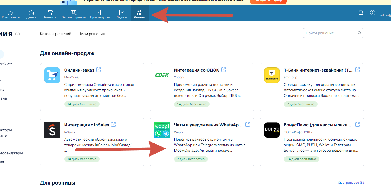The height and width of the screenshot is (187, 391).
Task: Open the Производство section
Action: [x=100, y=15]
